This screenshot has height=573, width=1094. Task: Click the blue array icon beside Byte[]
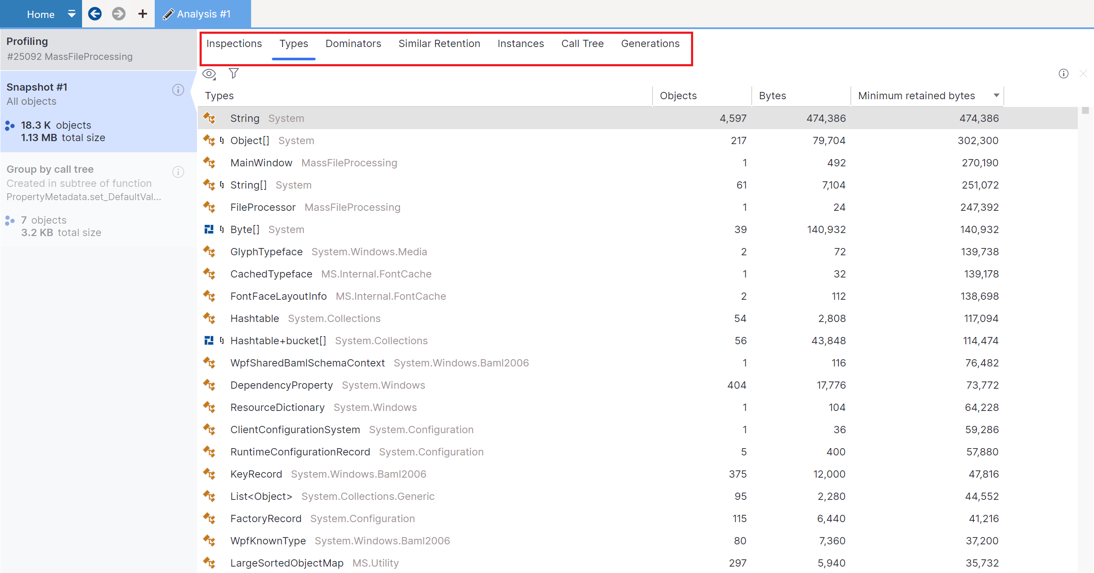(209, 229)
